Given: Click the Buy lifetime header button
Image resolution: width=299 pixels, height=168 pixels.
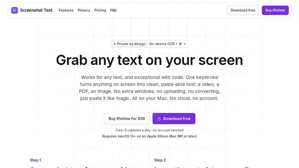Looking at the screenshot, I should 275,10.
